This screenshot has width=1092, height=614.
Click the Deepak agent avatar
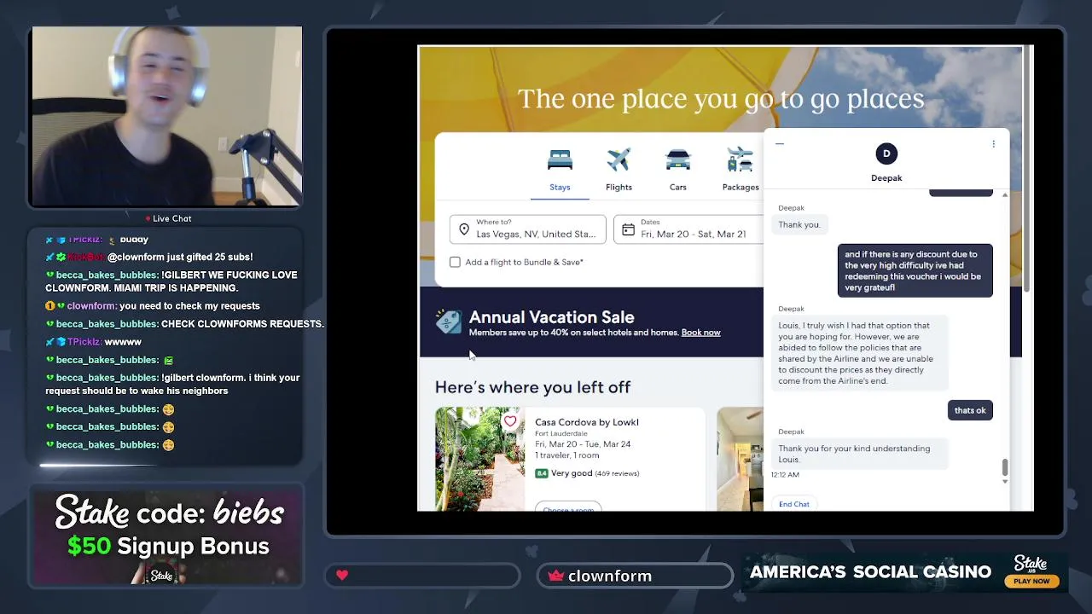tap(886, 153)
